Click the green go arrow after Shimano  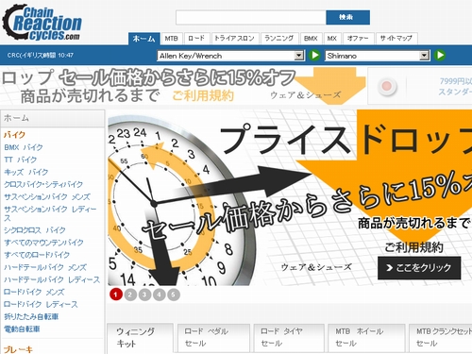tap(440, 56)
